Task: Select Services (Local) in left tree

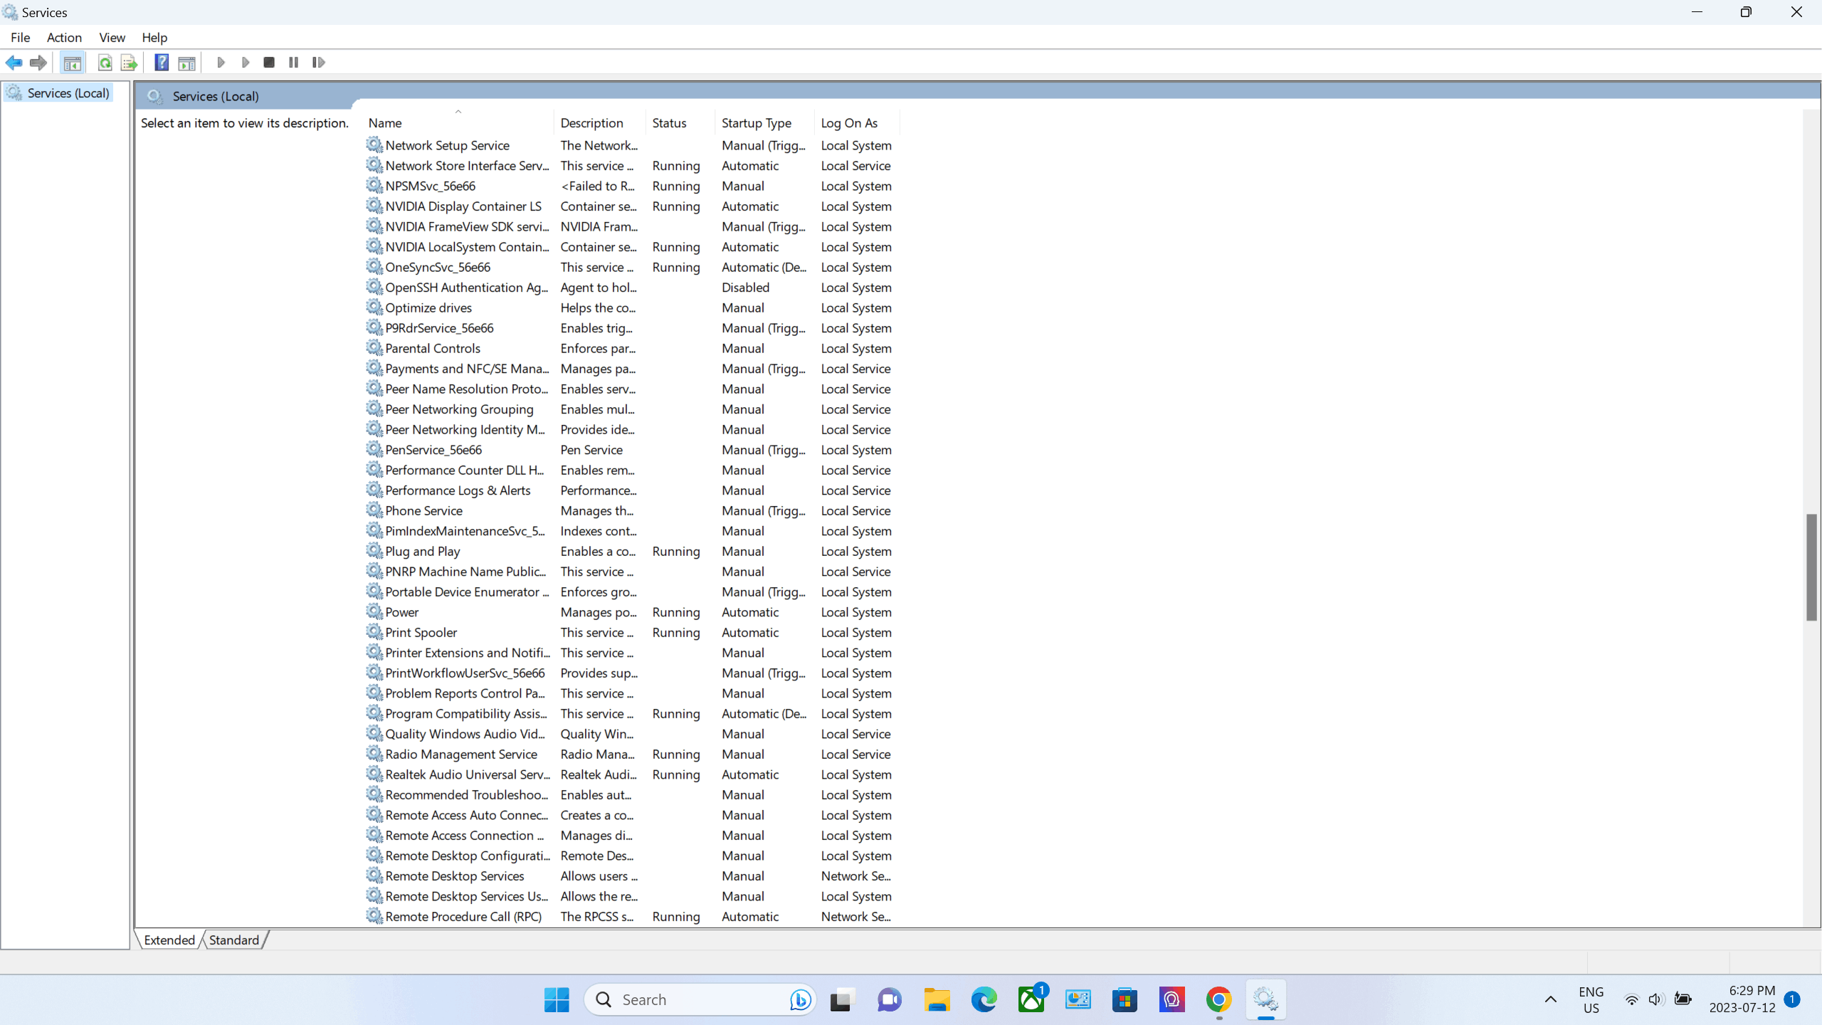Action: (68, 93)
